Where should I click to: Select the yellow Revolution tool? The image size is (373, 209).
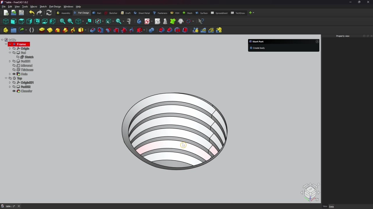point(50,30)
